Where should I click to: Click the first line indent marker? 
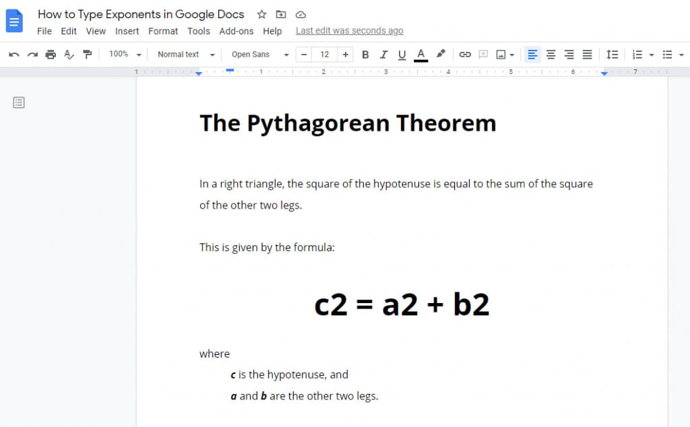(x=230, y=70)
